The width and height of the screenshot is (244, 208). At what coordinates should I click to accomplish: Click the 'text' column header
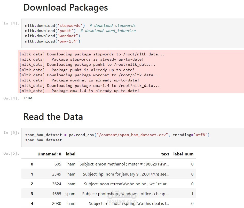165,154
